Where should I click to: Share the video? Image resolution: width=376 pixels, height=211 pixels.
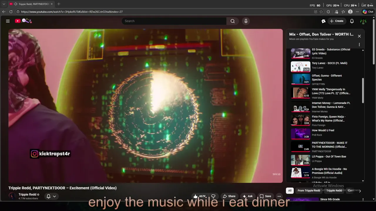(x=229, y=196)
